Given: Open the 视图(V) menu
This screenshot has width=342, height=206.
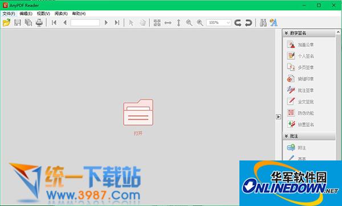Looking at the screenshot, I should (43, 14).
